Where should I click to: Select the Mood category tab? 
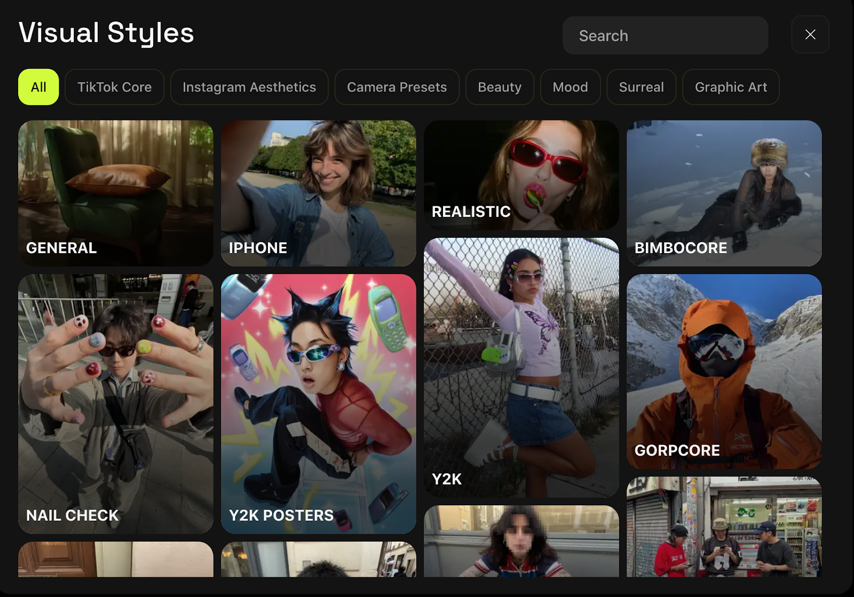[570, 87]
